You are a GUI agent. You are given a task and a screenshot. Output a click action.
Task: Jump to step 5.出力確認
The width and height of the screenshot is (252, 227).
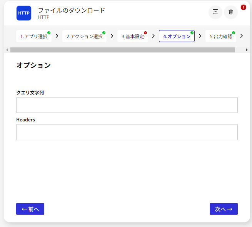[x=221, y=36]
